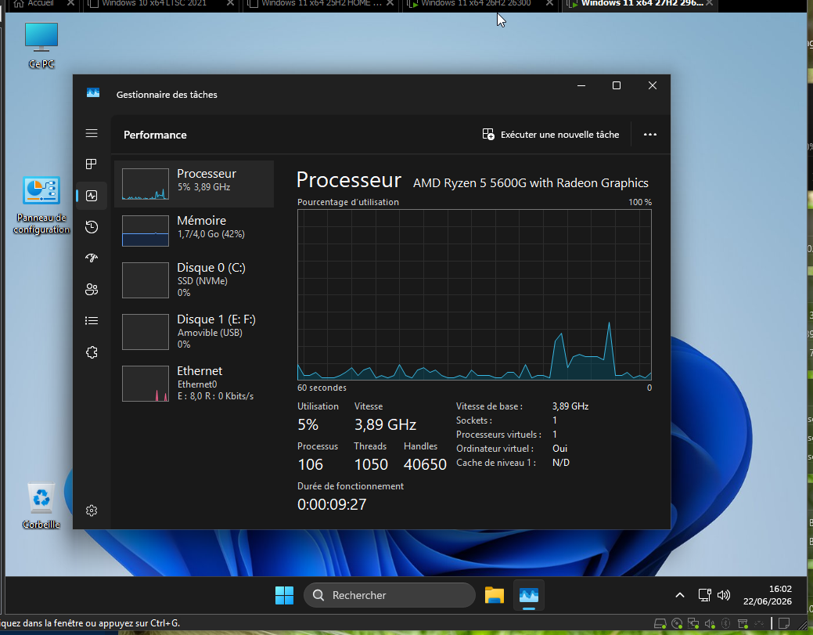Click the Rechercher taskbar search box
Viewport: 813px width, 635px height.
[x=390, y=595]
